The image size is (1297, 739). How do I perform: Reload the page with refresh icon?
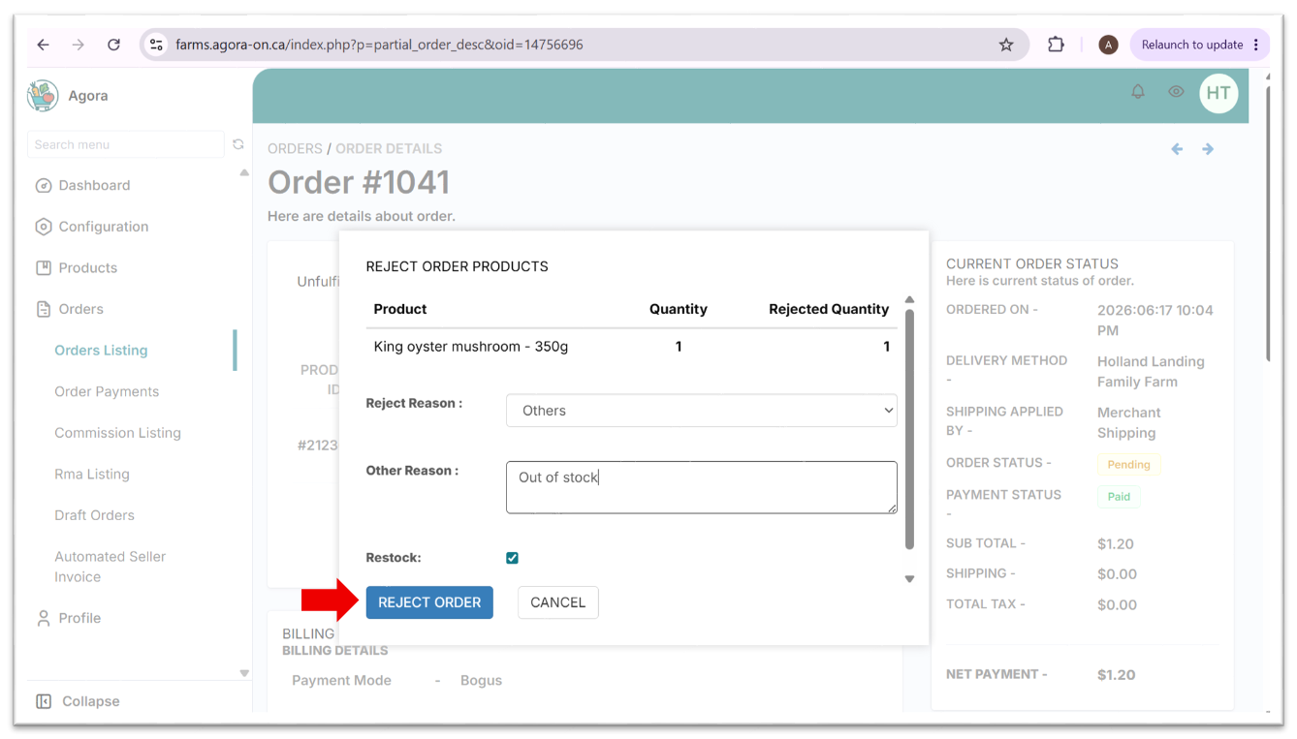pos(113,45)
